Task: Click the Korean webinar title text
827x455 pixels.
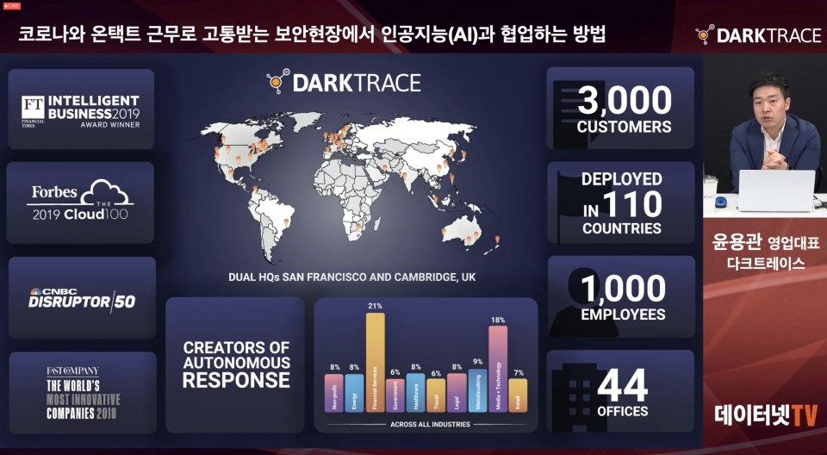Action: pos(312,34)
